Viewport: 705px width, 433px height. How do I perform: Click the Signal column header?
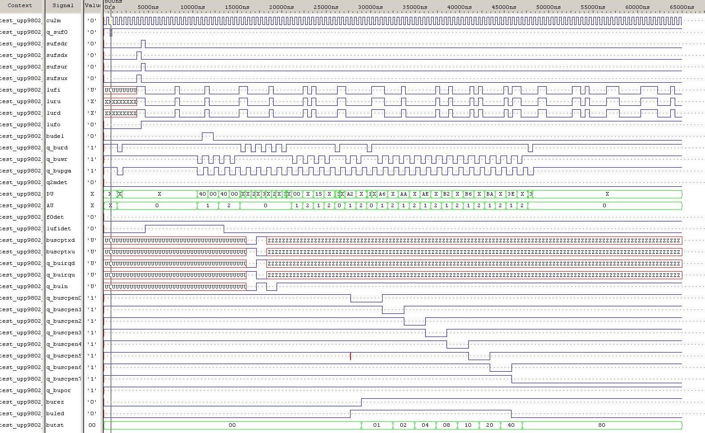pyautogui.click(x=63, y=6)
